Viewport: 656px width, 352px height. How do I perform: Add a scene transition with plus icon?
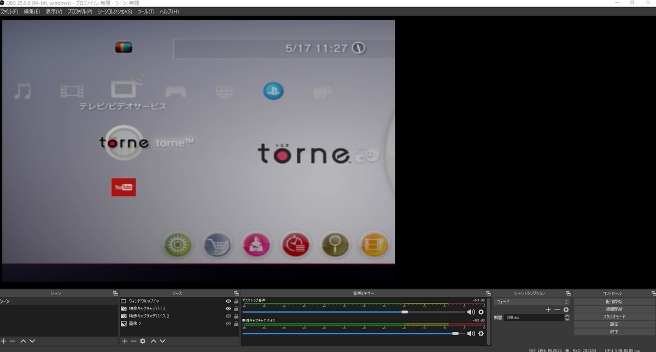click(x=548, y=309)
